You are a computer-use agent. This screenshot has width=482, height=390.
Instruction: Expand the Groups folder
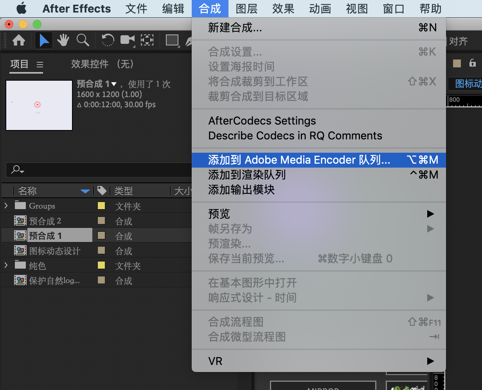click(x=6, y=206)
